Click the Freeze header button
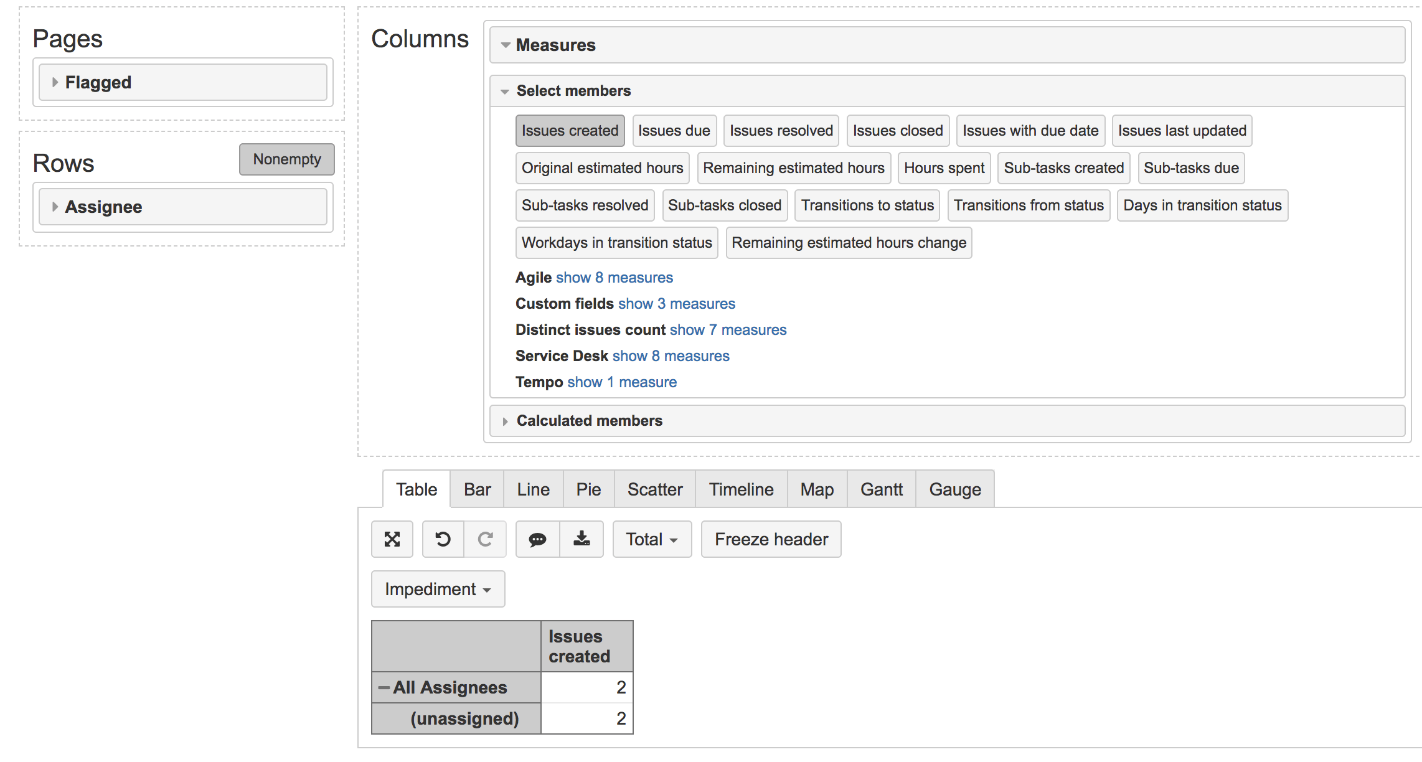Screen dimensions: 1422x762 771,539
